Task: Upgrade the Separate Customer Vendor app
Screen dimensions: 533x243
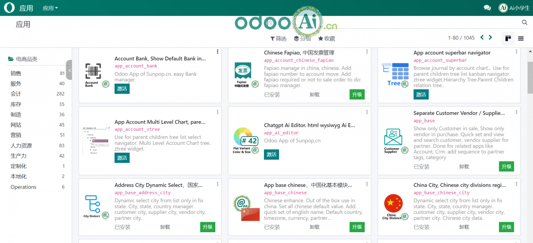Action: (506, 166)
